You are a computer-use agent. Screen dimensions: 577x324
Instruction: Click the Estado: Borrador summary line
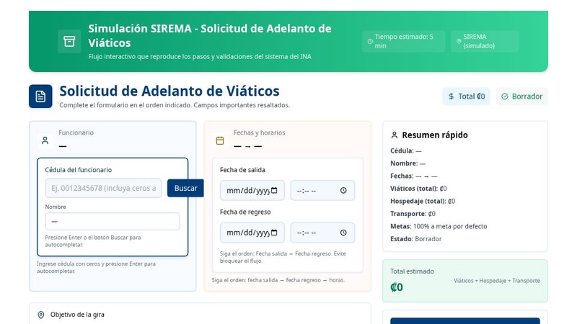click(416, 239)
